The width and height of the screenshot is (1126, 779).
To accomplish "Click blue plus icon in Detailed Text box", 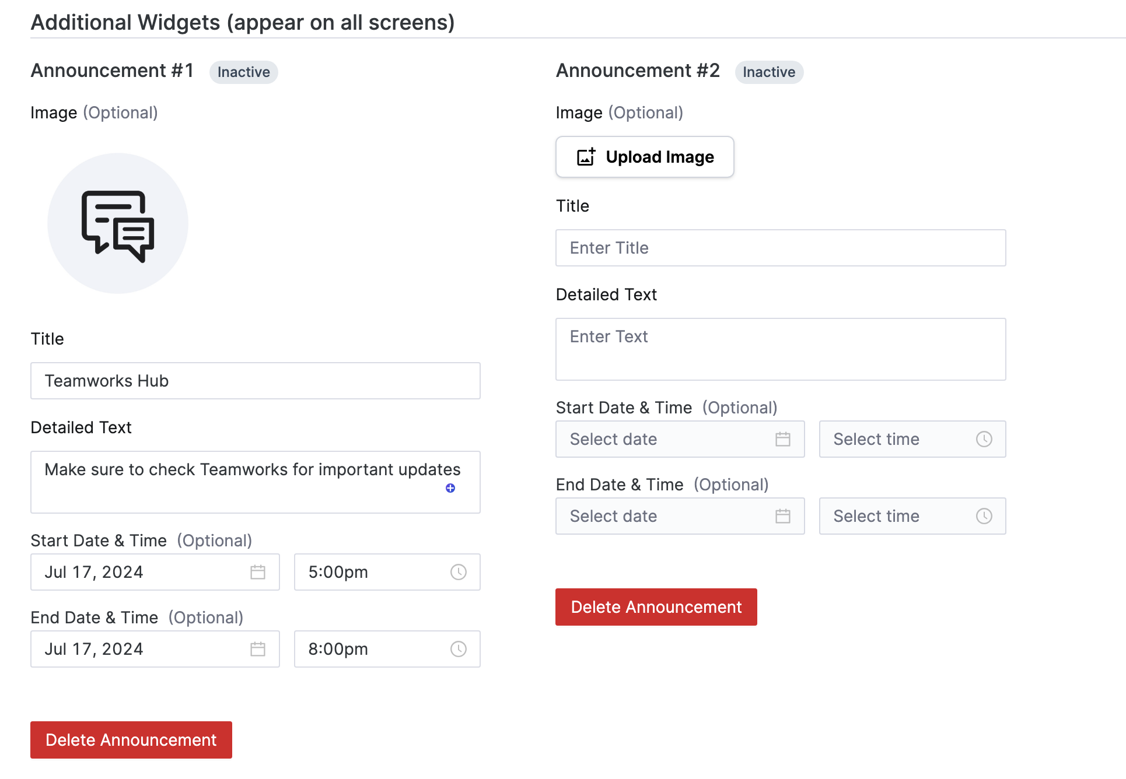I will tap(450, 488).
